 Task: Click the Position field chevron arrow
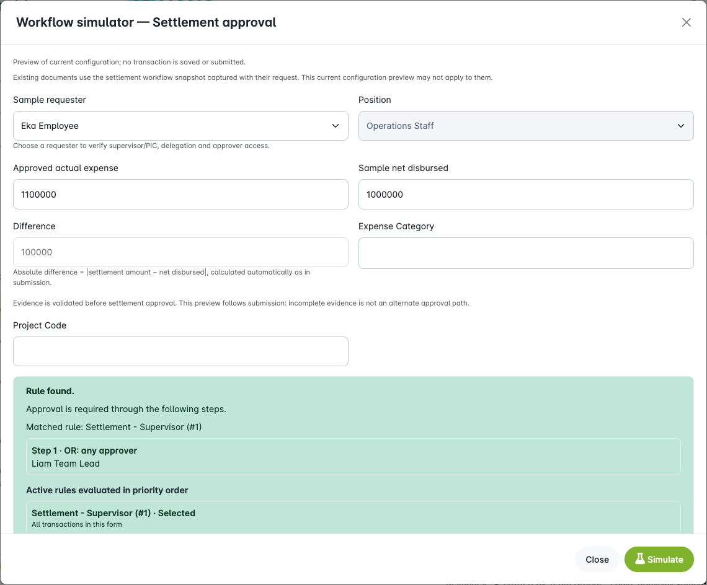(x=681, y=126)
